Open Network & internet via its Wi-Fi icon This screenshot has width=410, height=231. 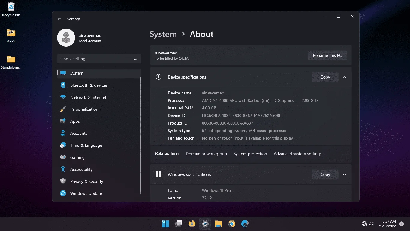coord(63,97)
